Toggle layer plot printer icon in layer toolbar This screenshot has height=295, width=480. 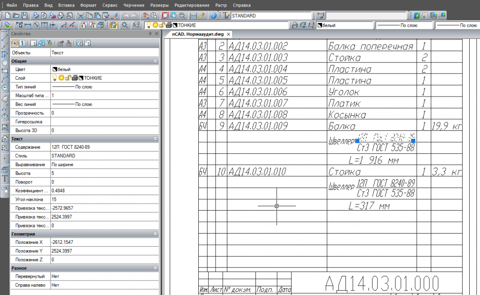point(169,25)
